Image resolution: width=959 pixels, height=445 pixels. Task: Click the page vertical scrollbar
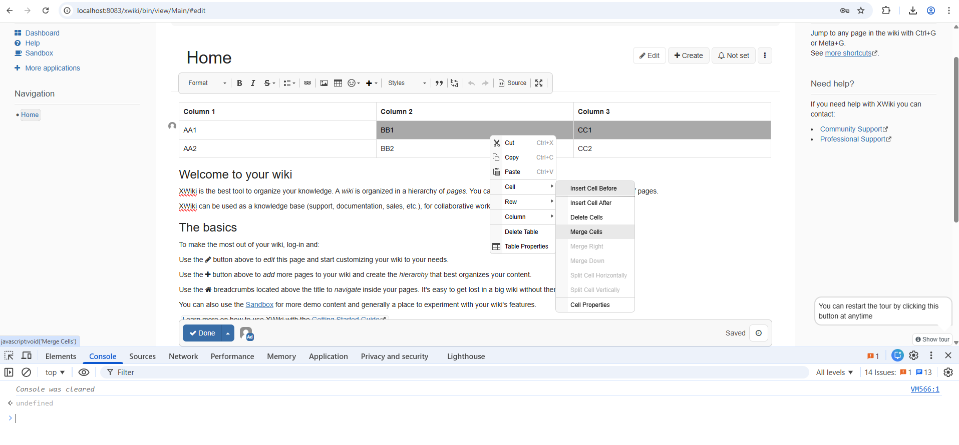click(x=955, y=140)
